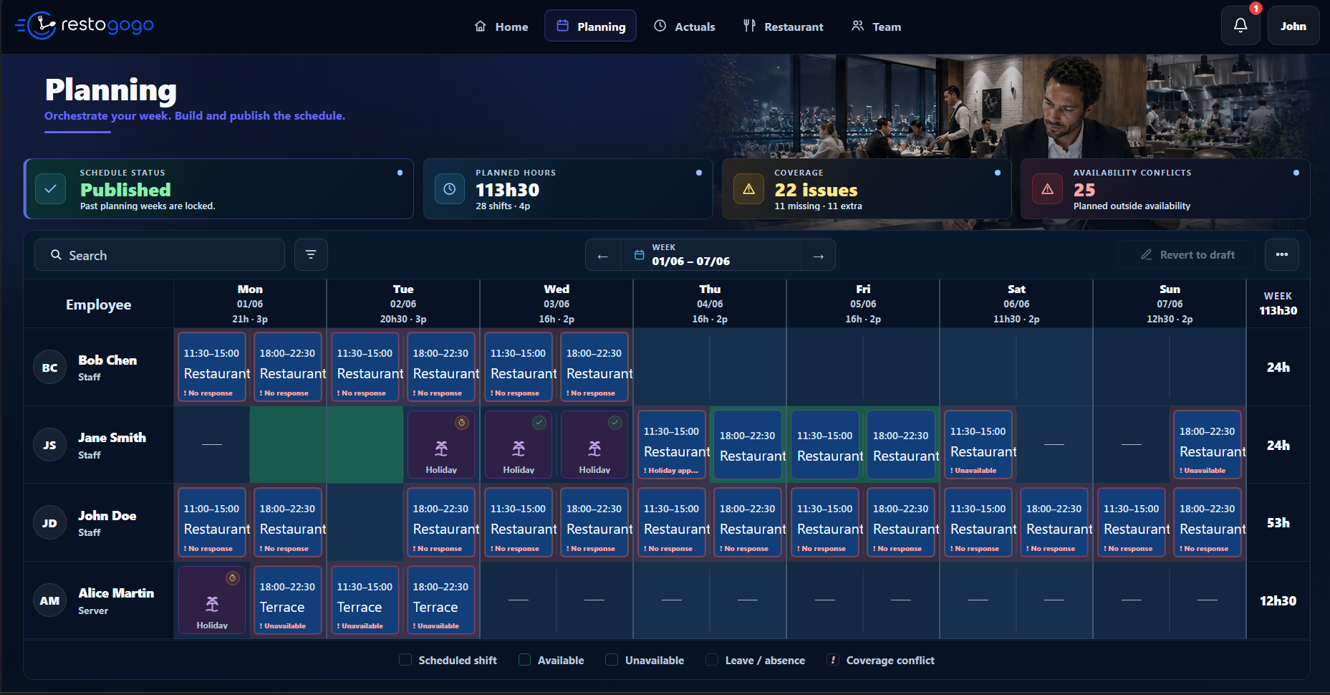1330x695 pixels.
Task: Open Alice Martin's Monday 18:00–22:30 Terrace shift
Action: [288, 600]
